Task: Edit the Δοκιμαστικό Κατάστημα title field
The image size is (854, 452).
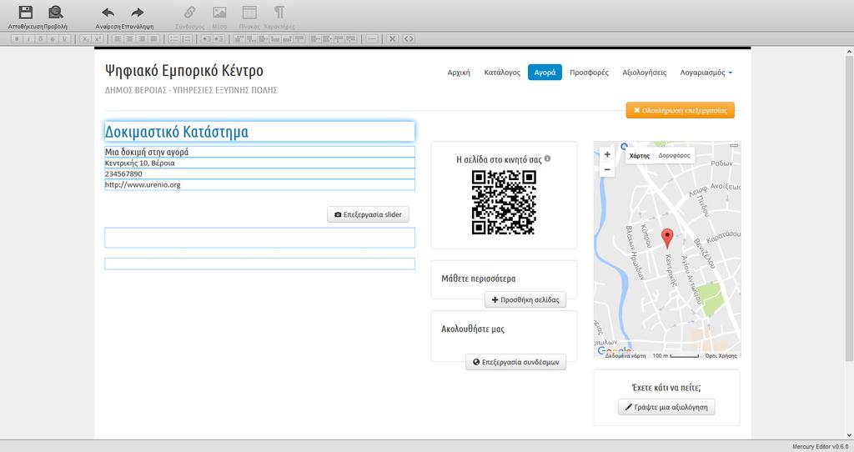Action: 259,132
